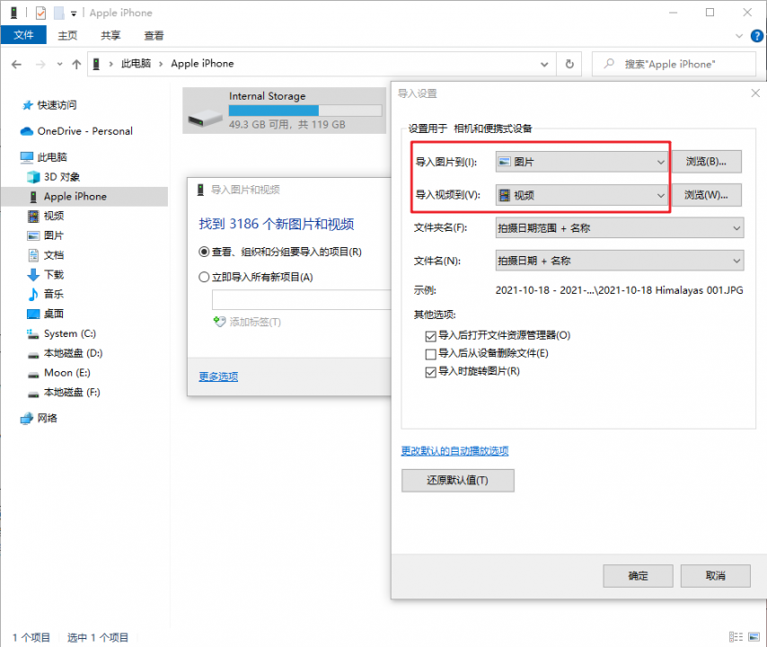Cancel import settings with 取消

pos(715,575)
